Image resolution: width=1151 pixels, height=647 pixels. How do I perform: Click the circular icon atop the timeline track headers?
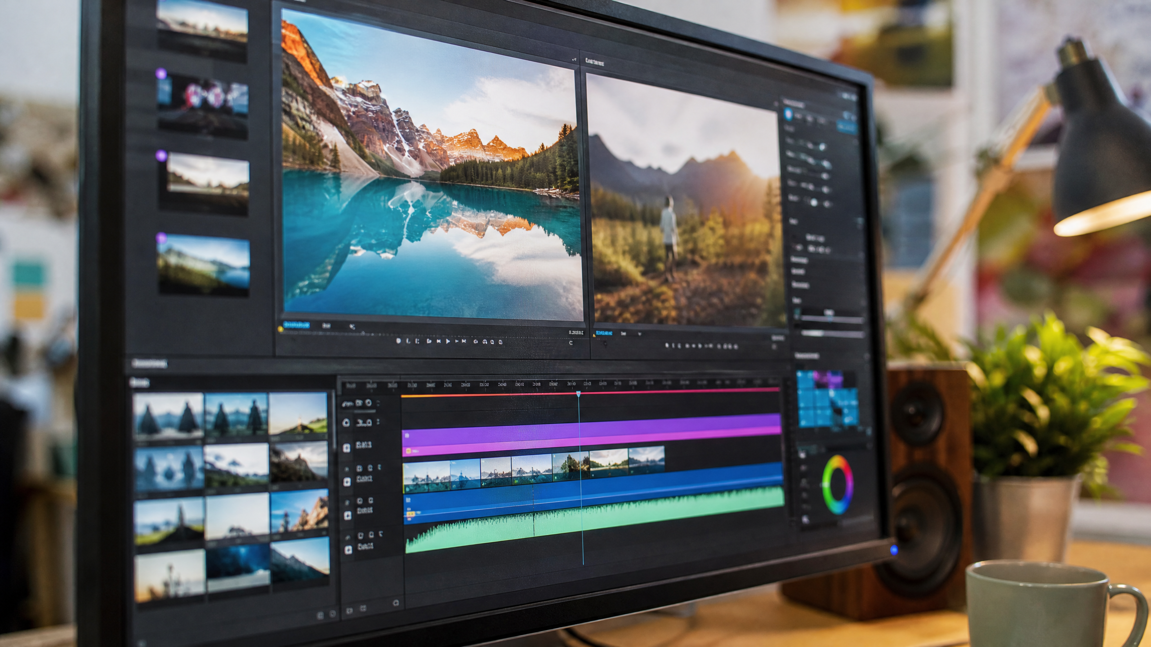click(369, 403)
